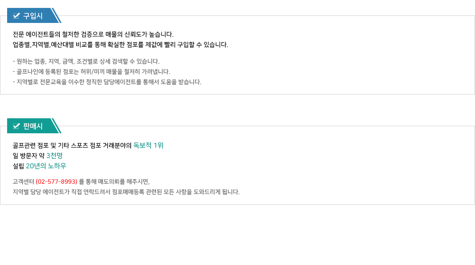Click the green text 3천명
475x265 pixels.
pyautogui.click(x=55, y=156)
